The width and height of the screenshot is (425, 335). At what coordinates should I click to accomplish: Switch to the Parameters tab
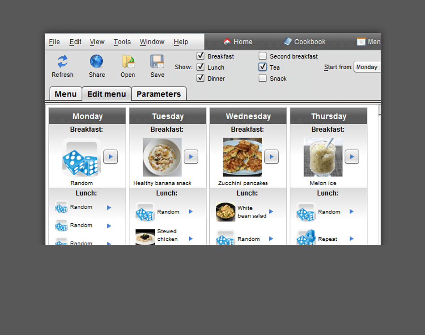pos(159,94)
